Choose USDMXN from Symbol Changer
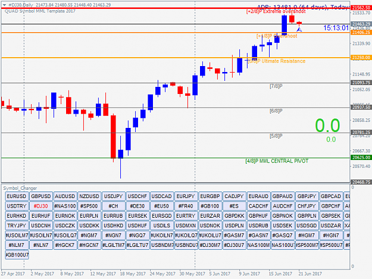 click(x=186, y=225)
